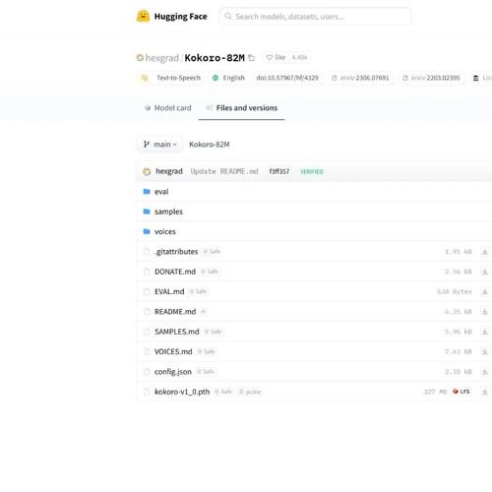Image resolution: width=492 pixels, height=492 pixels.
Task: Select the Text-to-Speech tag
Action: pos(171,78)
